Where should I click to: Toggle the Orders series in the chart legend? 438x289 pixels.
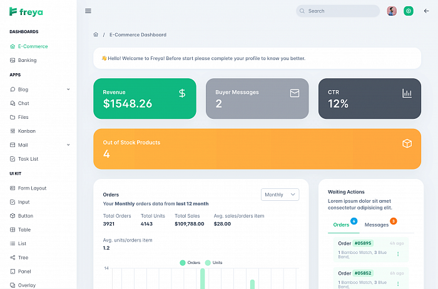[x=190, y=263]
